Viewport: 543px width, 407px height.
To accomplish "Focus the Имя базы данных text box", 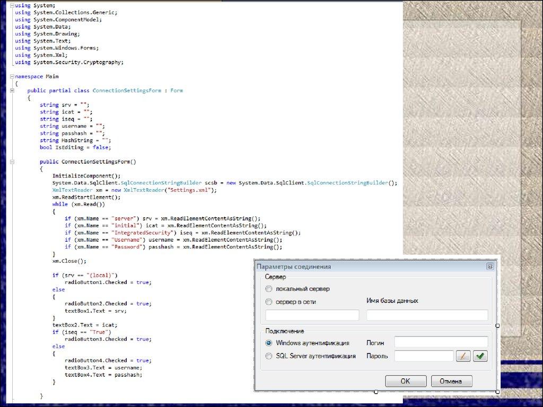I will 427,315.
